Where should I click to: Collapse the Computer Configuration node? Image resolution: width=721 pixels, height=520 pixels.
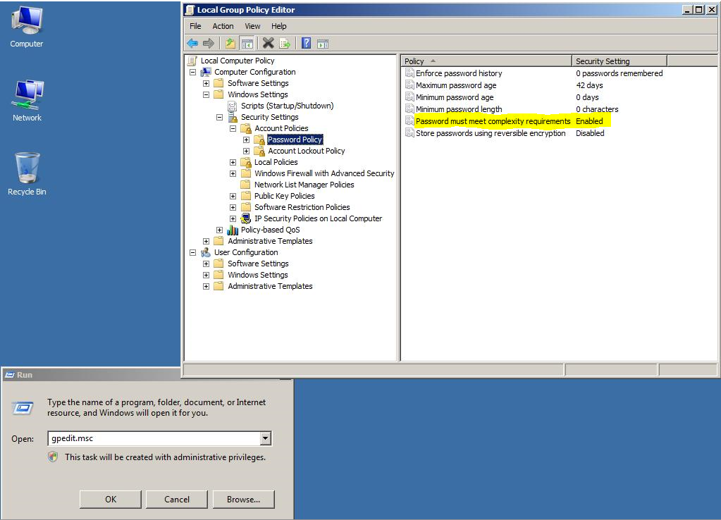(192, 72)
